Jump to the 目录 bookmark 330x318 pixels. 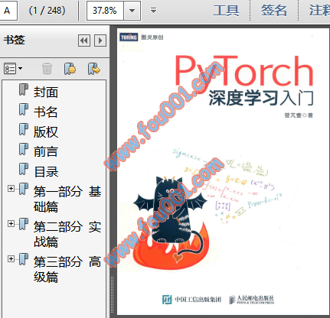46,171
